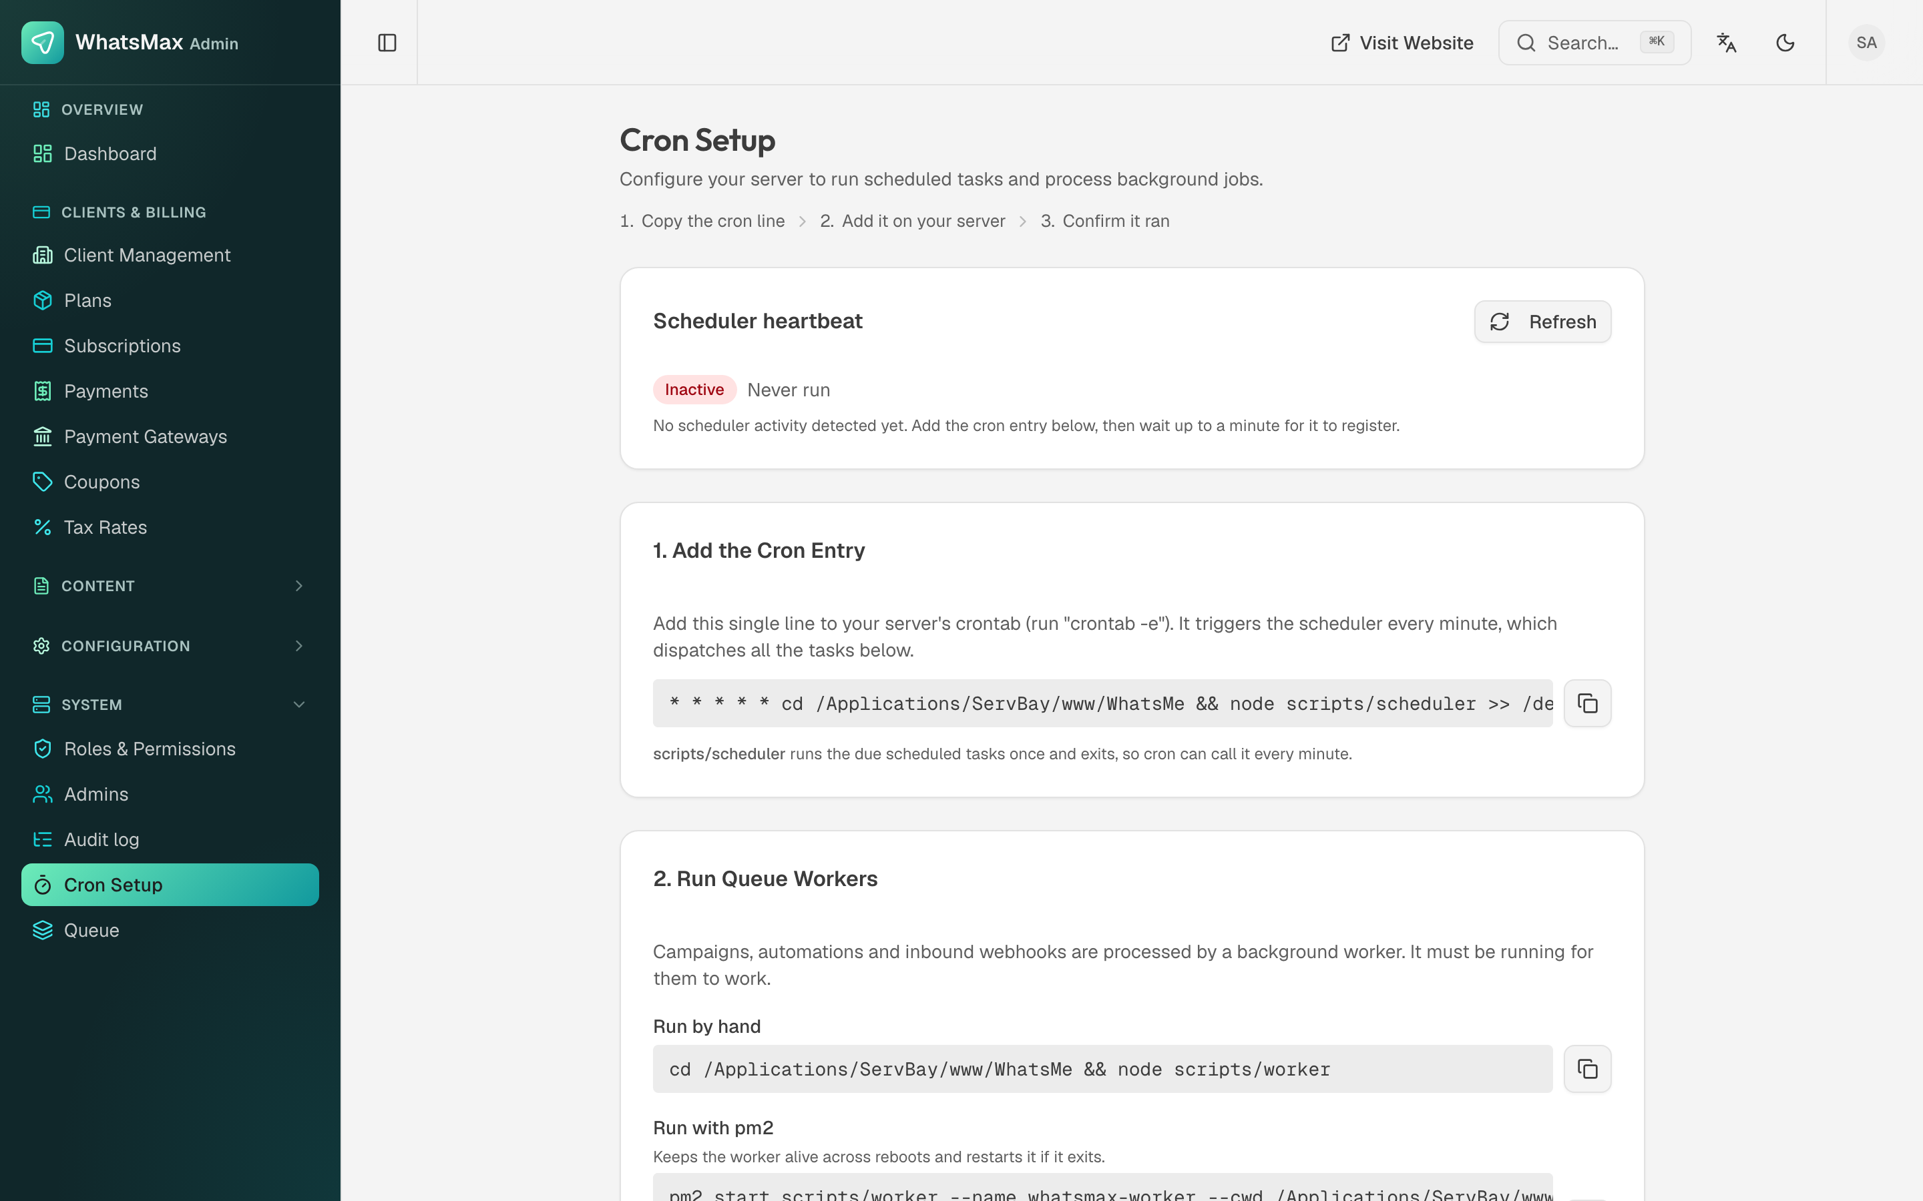
Task: Click the 'CLIENTS & BILLING' section label
Action: pyautogui.click(x=134, y=212)
